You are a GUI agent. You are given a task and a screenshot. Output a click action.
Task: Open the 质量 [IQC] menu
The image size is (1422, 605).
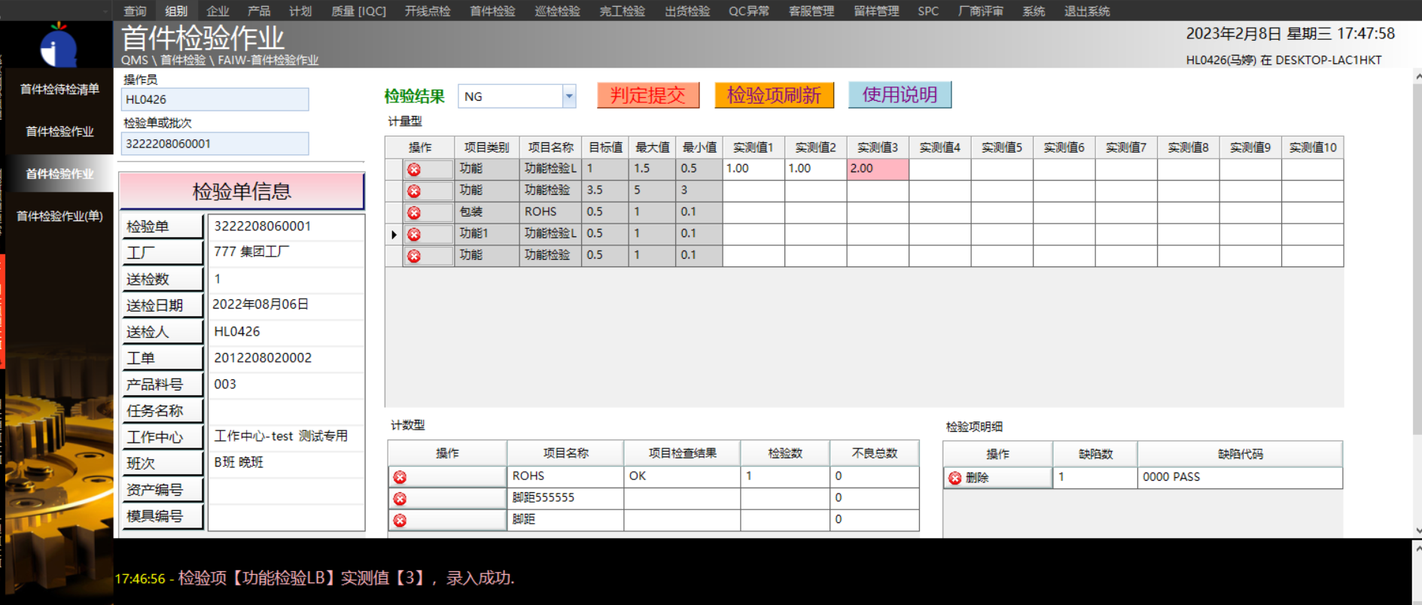(x=358, y=11)
